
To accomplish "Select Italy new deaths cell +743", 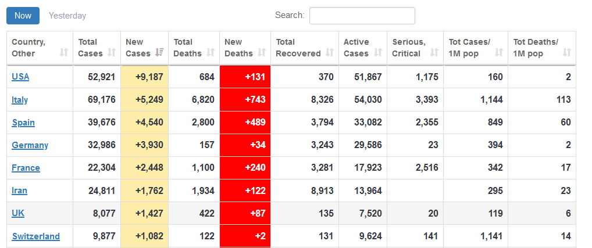I will [245, 100].
